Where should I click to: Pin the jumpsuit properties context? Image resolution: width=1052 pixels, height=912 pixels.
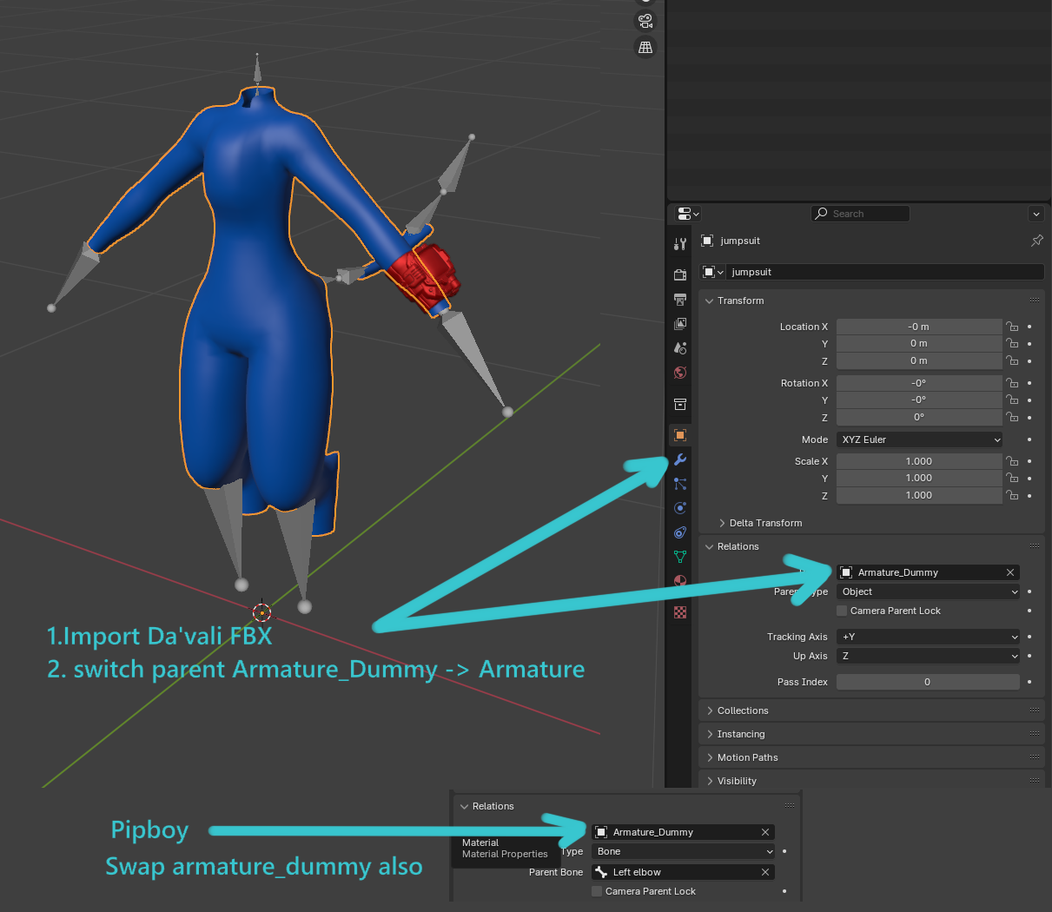point(1036,241)
